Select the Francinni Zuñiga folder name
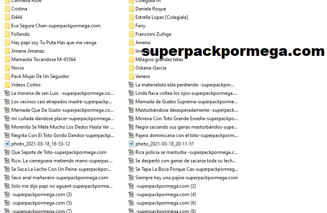The height and width of the screenshot is (213, 327). [x=153, y=34]
